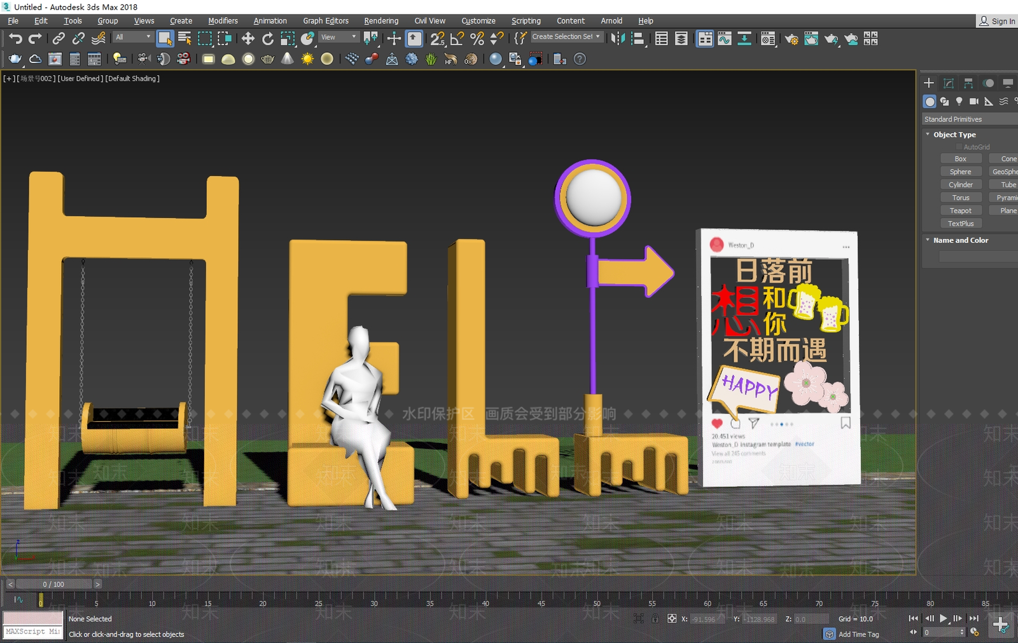
Task: Toggle the 2.5D Snaps button
Action: pyautogui.click(x=437, y=39)
